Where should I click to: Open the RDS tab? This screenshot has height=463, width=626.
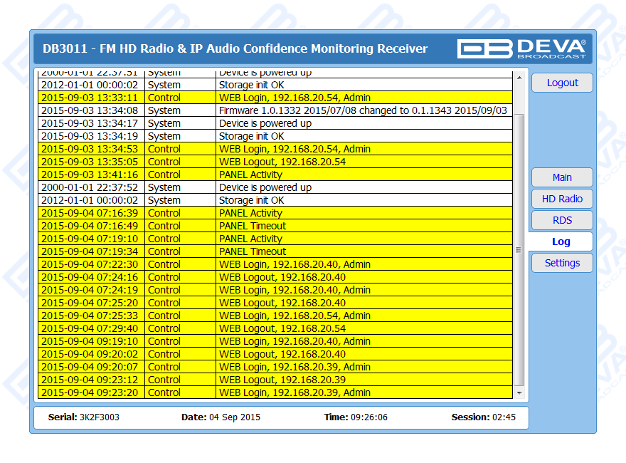[x=562, y=220]
